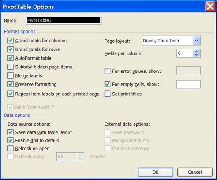
Task: Enable Refresh on open option
Action: click(11, 148)
